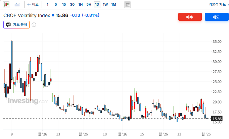229x139 pixels.
Task: Select the 30 minute interval
Action: [72, 5]
